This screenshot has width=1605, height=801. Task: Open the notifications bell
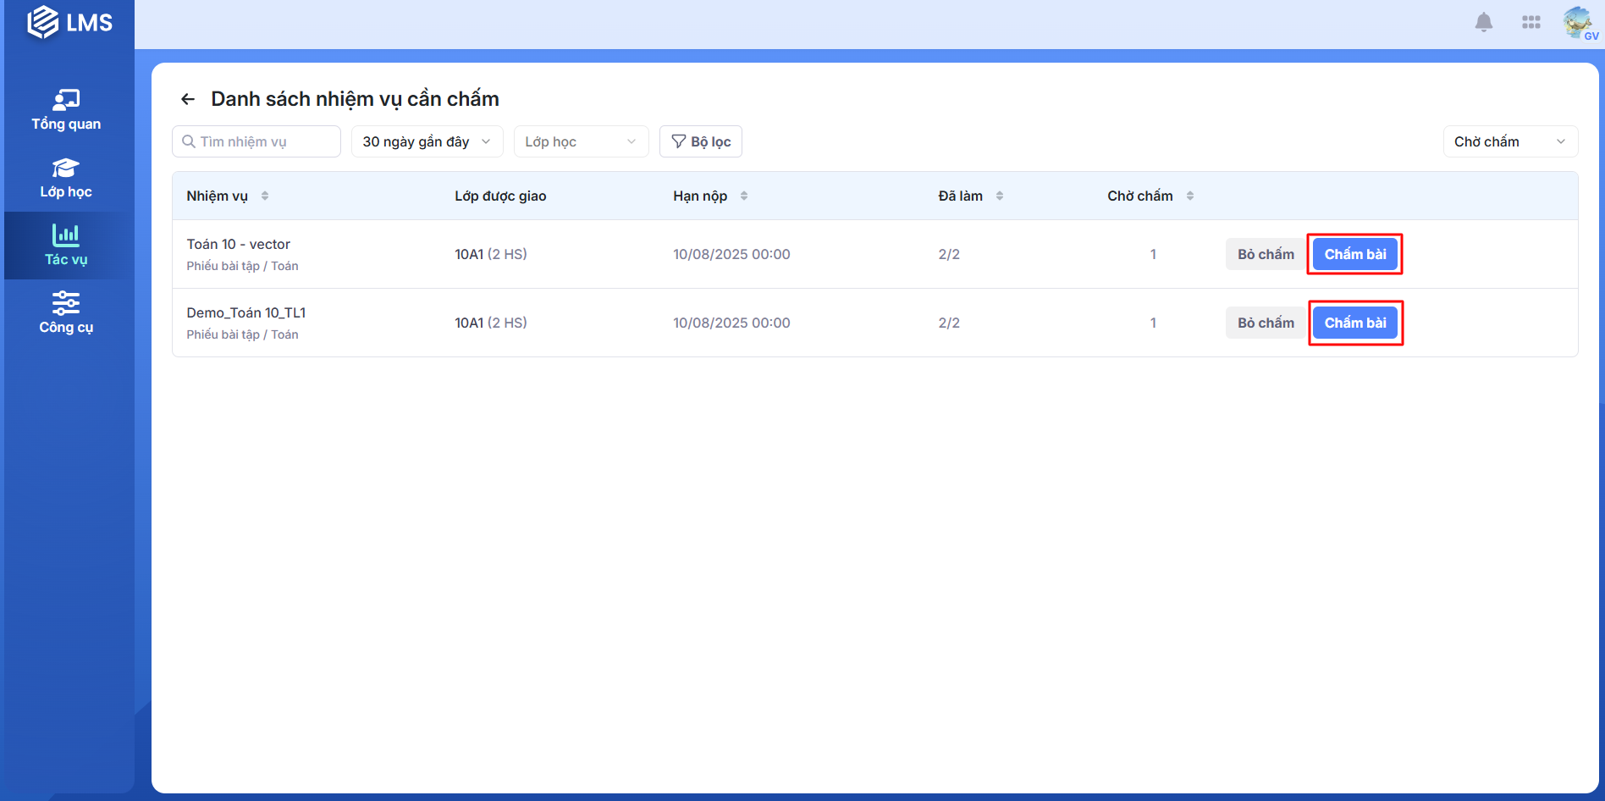1483,22
